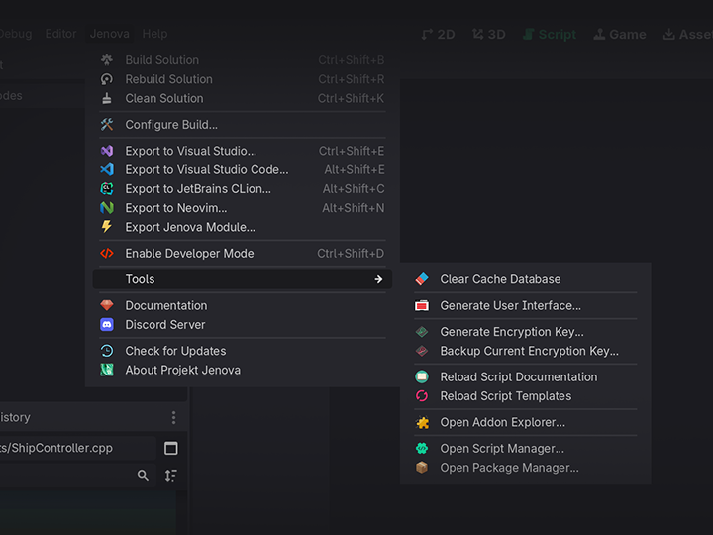This screenshot has width=713, height=535.
Task: Open the Jenova menu
Action: click(110, 34)
